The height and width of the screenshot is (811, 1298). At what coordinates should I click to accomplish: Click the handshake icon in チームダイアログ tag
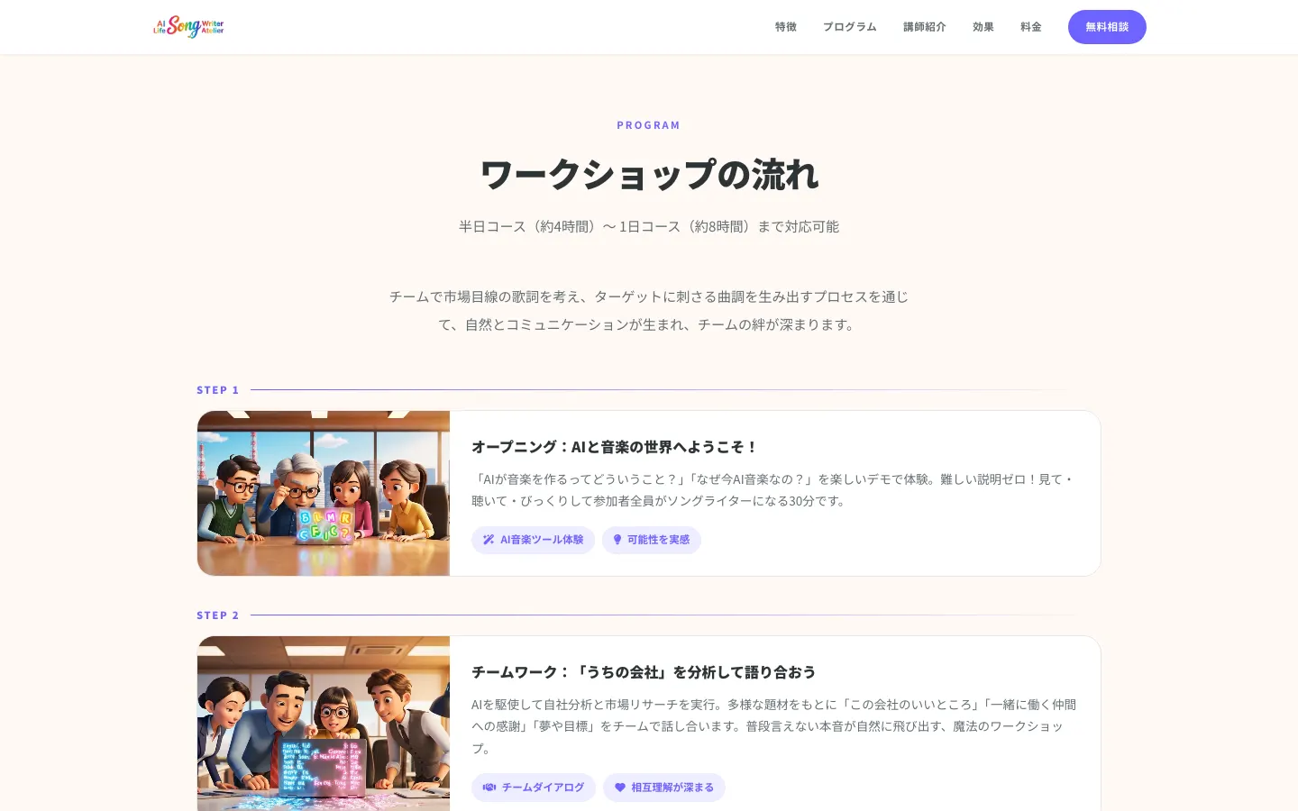pyautogui.click(x=489, y=788)
